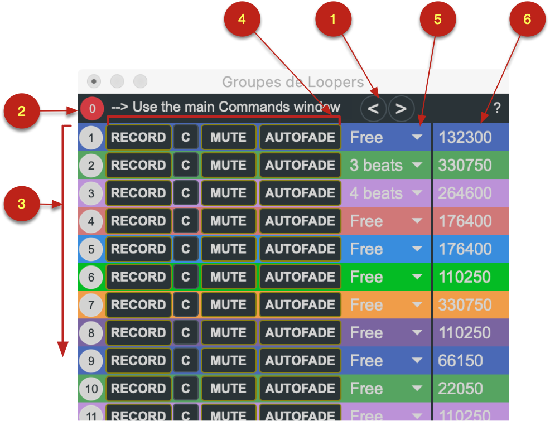Clear looper 1 with its C button
The height and width of the screenshot is (421, 550).
186,137
